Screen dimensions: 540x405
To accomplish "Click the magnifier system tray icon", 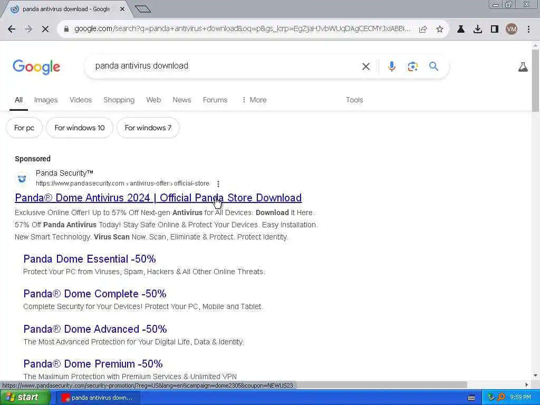I will point(501,398).
